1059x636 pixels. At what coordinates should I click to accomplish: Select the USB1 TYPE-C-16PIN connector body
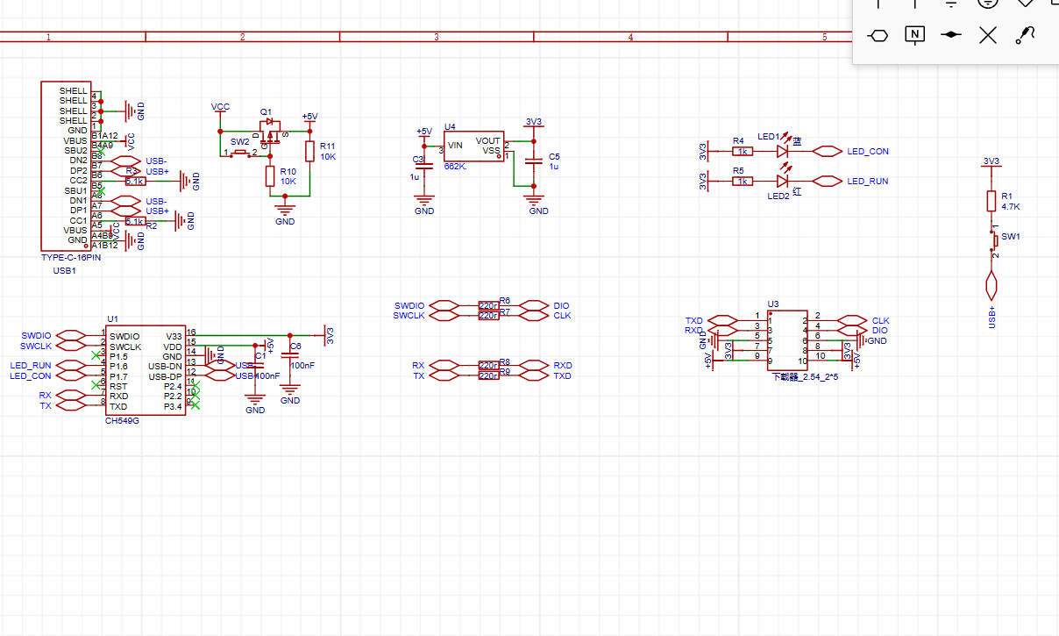[x=64, y=167]
